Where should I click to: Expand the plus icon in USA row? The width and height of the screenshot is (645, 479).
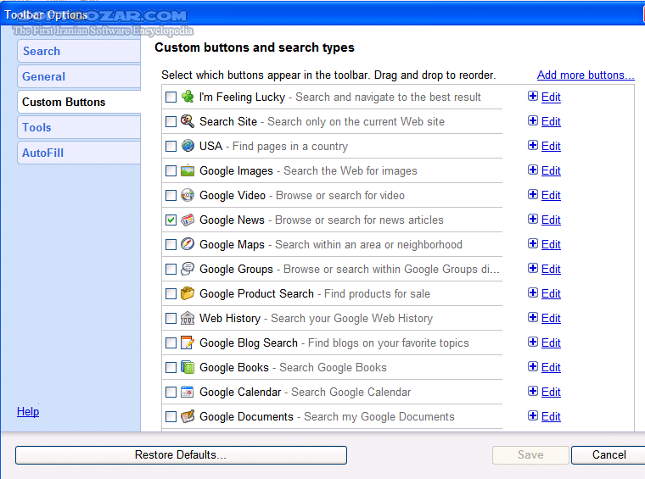tap(533, 145)
